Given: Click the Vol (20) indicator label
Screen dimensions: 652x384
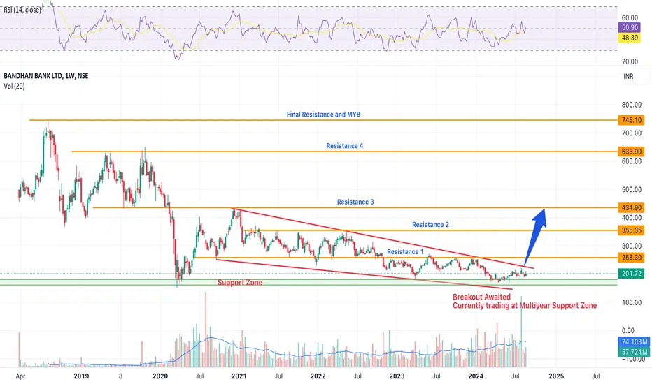Looking at the screenshot, I should tap(14, 87).
